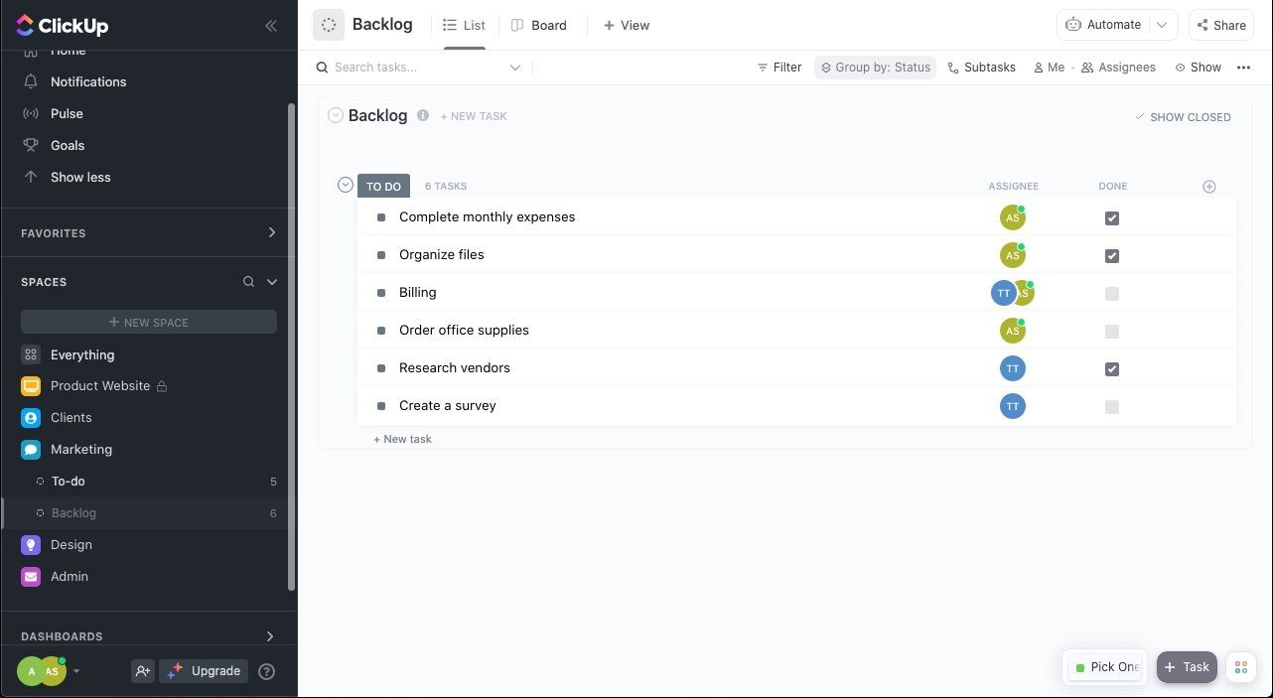Check Done box for Billing task
The width and height of the screenshot is (1273, 698).
click(x=1112, y=294)
